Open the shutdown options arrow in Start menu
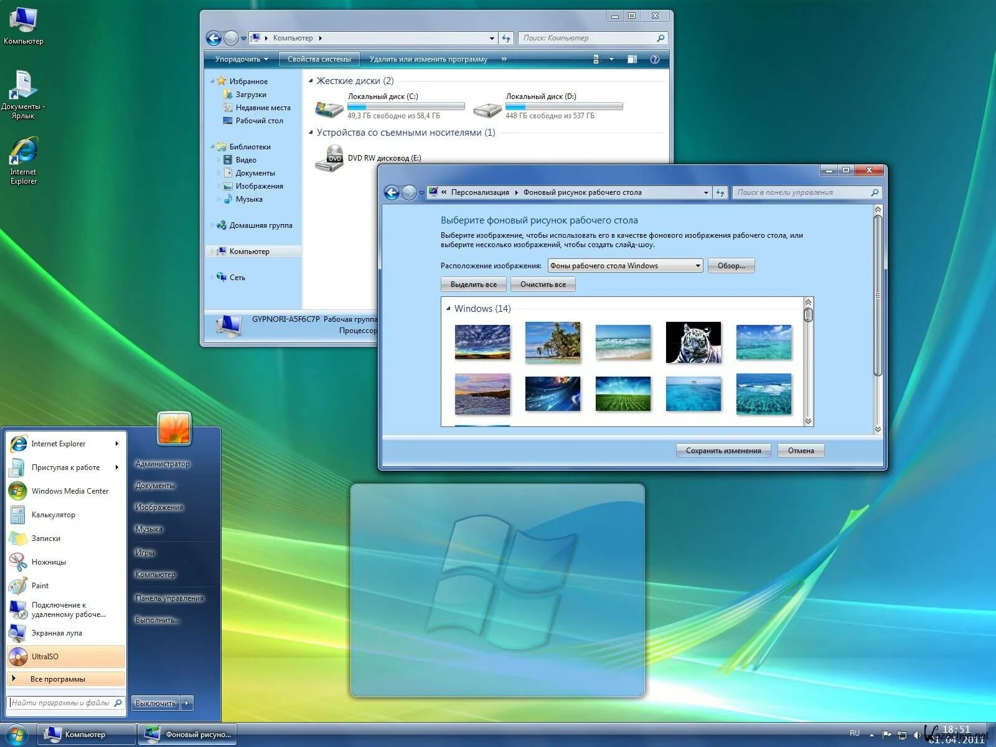Screen dimensions: 996x747 click(x=187, y=703)
